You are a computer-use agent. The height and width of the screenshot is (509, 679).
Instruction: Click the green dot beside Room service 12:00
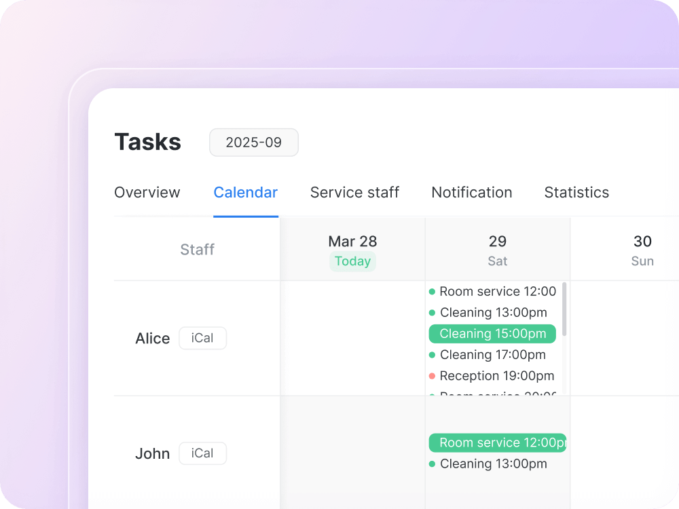(x=432, y=291)
